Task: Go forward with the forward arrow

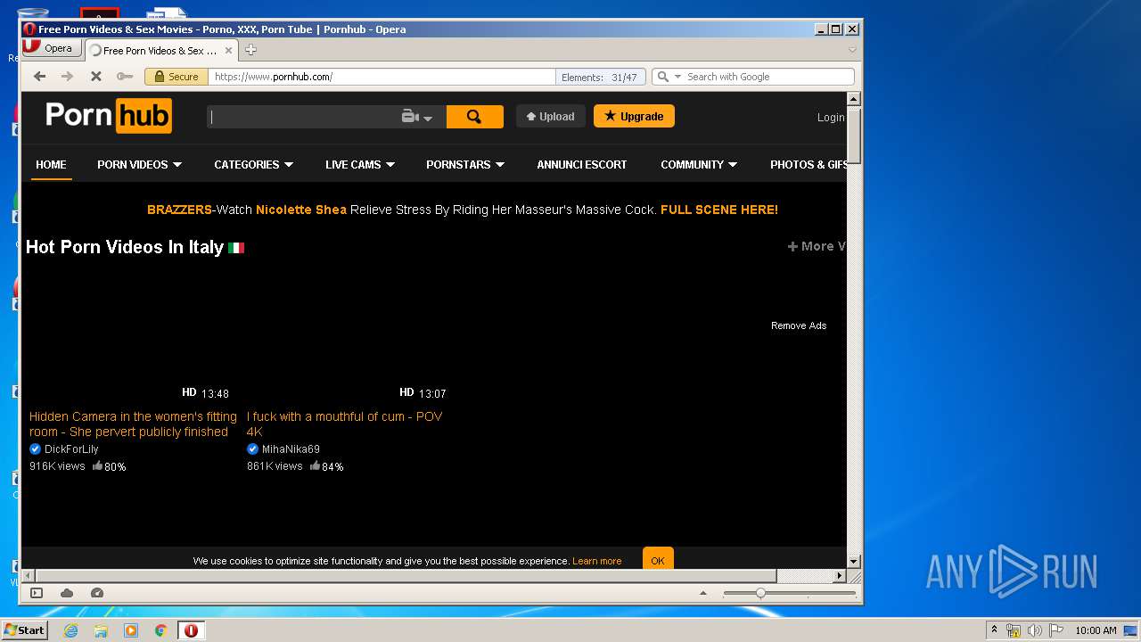Action: 67,77
